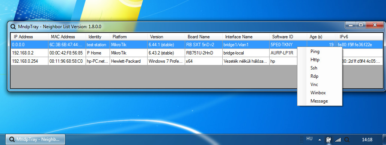The image size is (386, 145).
Task: Sort by the Version column header
Action: (x=166, y=37)
